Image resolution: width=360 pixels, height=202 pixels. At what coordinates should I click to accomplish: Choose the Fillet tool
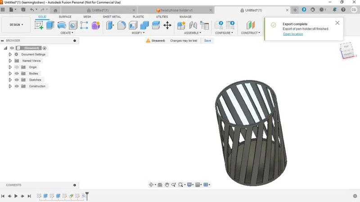pos(121,25)
